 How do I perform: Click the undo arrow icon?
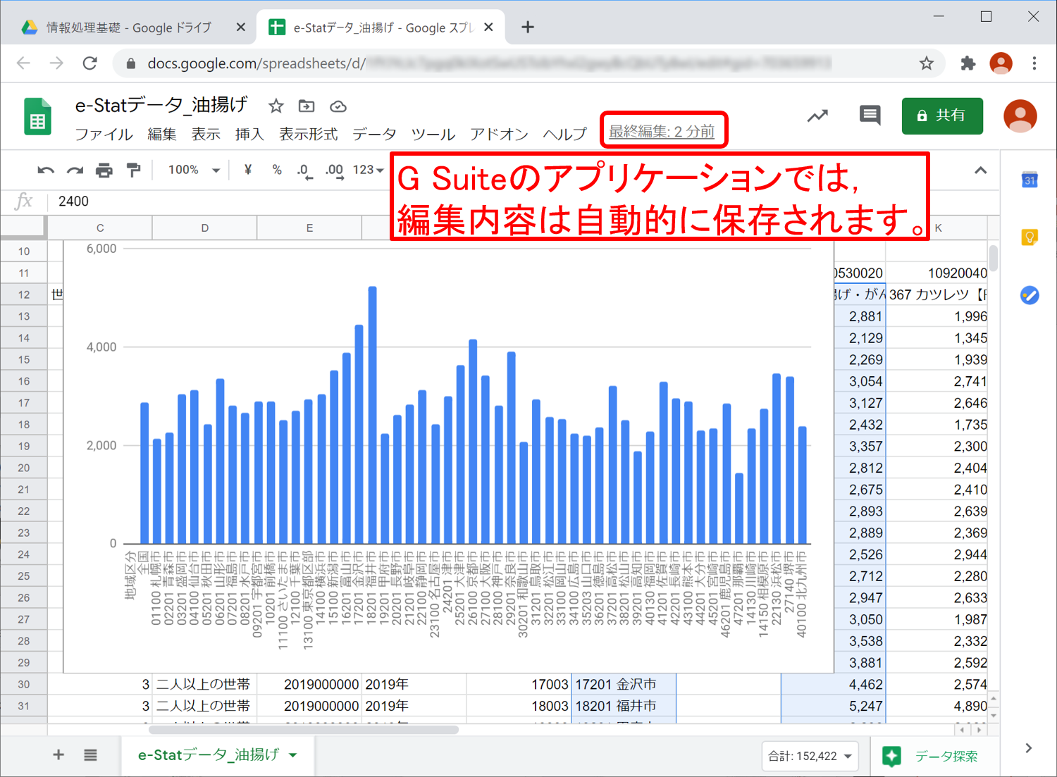coord(46,170)
